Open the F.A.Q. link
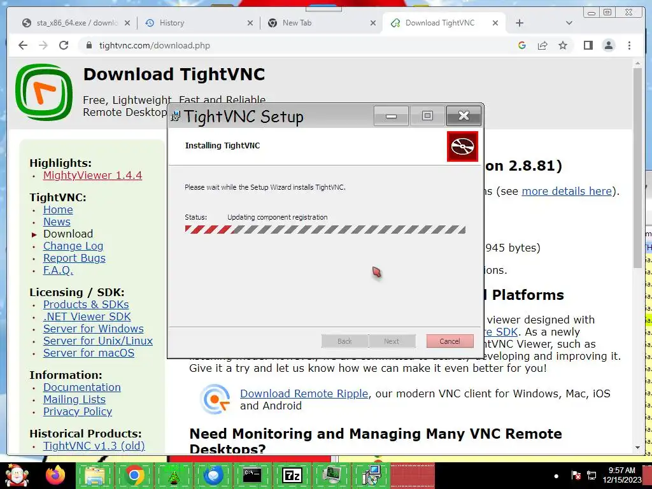This screenshot has width=652, height=489. pos(58,270)
